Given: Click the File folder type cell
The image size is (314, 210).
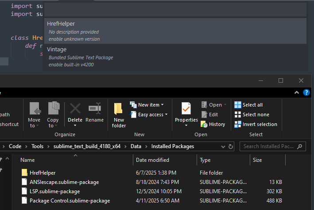Looking at the screenshot, I should 211,172.
